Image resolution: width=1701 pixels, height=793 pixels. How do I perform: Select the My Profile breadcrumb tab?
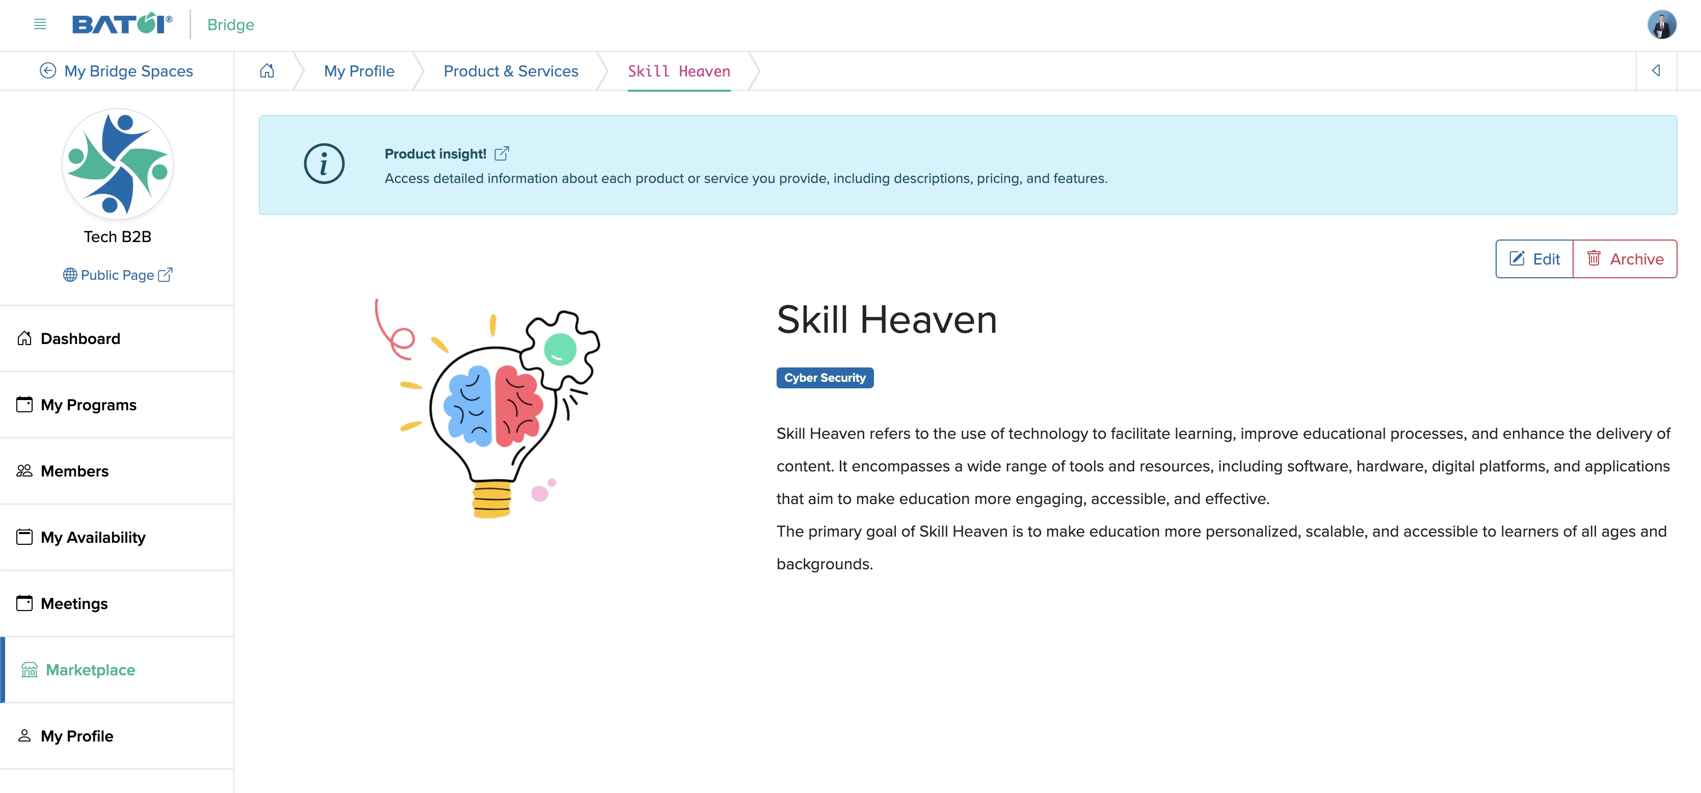[359, 69]
